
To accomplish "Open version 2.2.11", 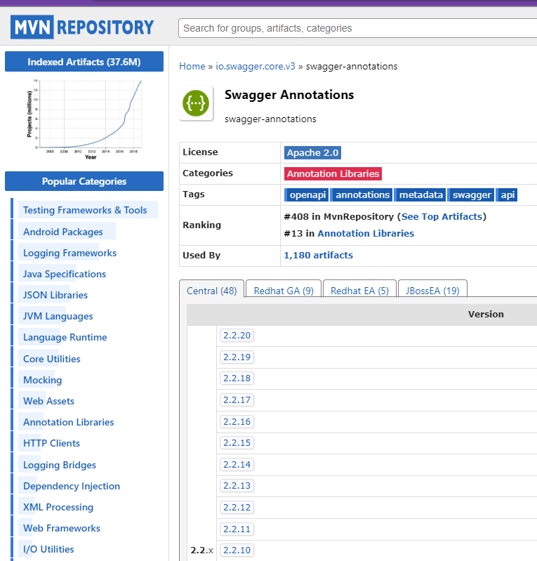I will 237,529.
